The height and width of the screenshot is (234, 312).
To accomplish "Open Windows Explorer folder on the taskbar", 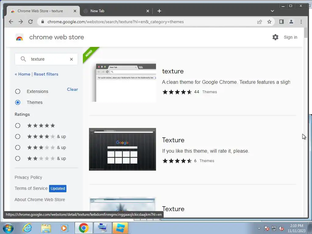I will pyautogui.click(x=46, y=228).
